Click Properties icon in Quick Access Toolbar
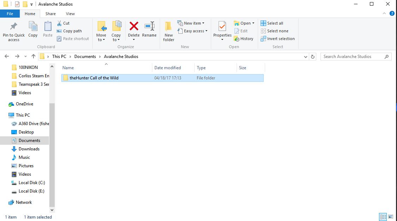 [17, 4]
